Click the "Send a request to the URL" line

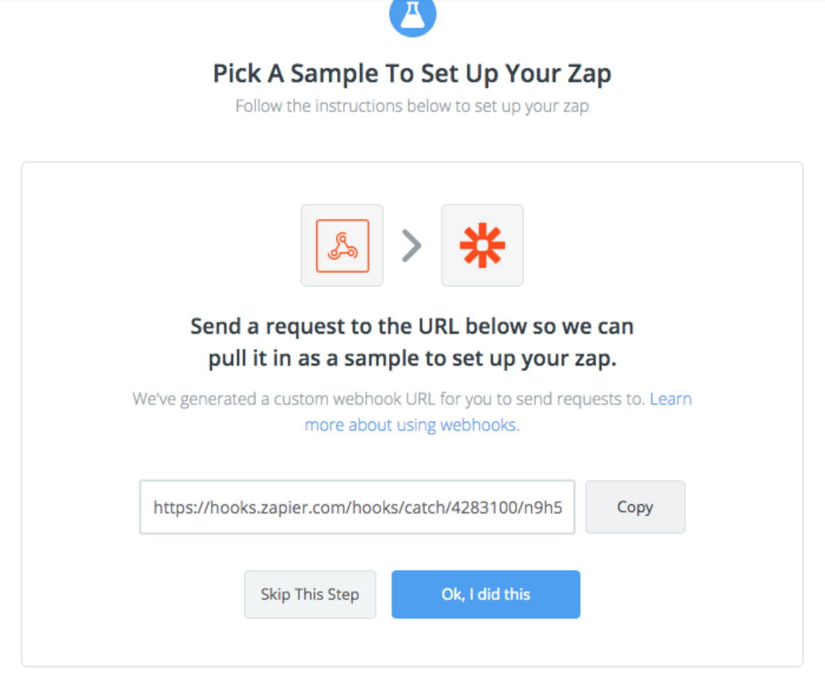point(412,326)
